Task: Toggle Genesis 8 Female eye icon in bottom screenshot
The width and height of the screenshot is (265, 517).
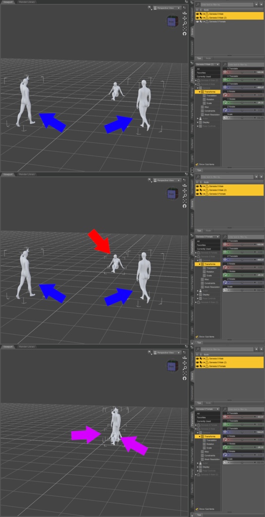Action: [x=197, y=366]
